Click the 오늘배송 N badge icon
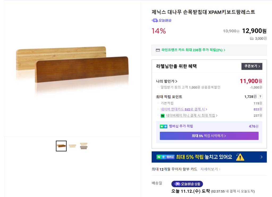 [x=155, y=20]
